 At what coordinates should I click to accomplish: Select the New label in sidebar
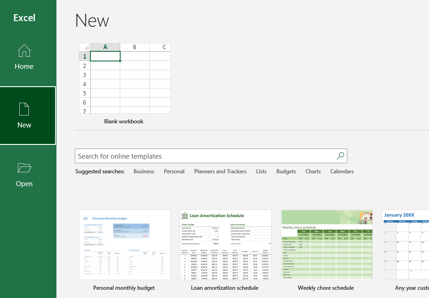24,125
